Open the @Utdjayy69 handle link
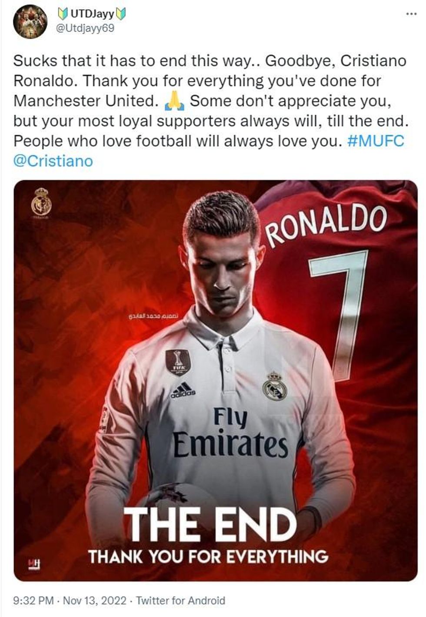The image size is (426, 617). point(86,29)
